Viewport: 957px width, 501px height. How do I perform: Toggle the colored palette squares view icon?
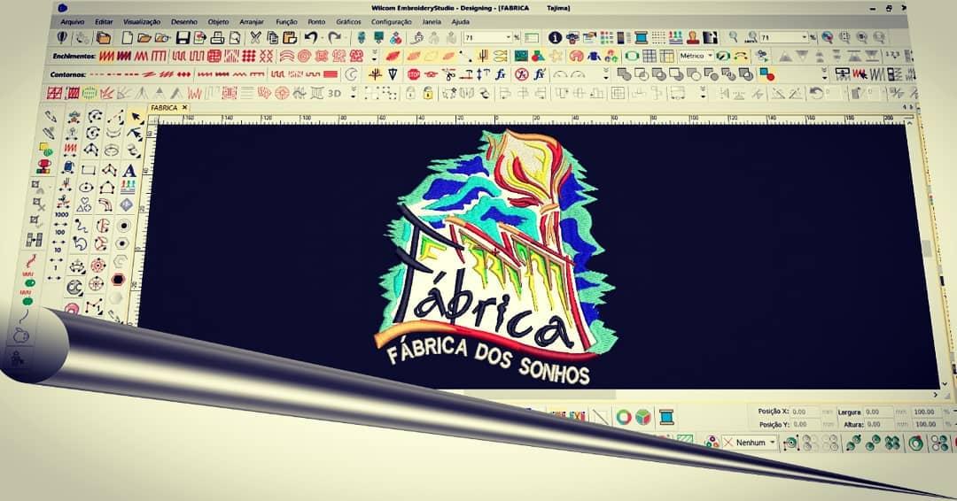(x=606, y=38)
